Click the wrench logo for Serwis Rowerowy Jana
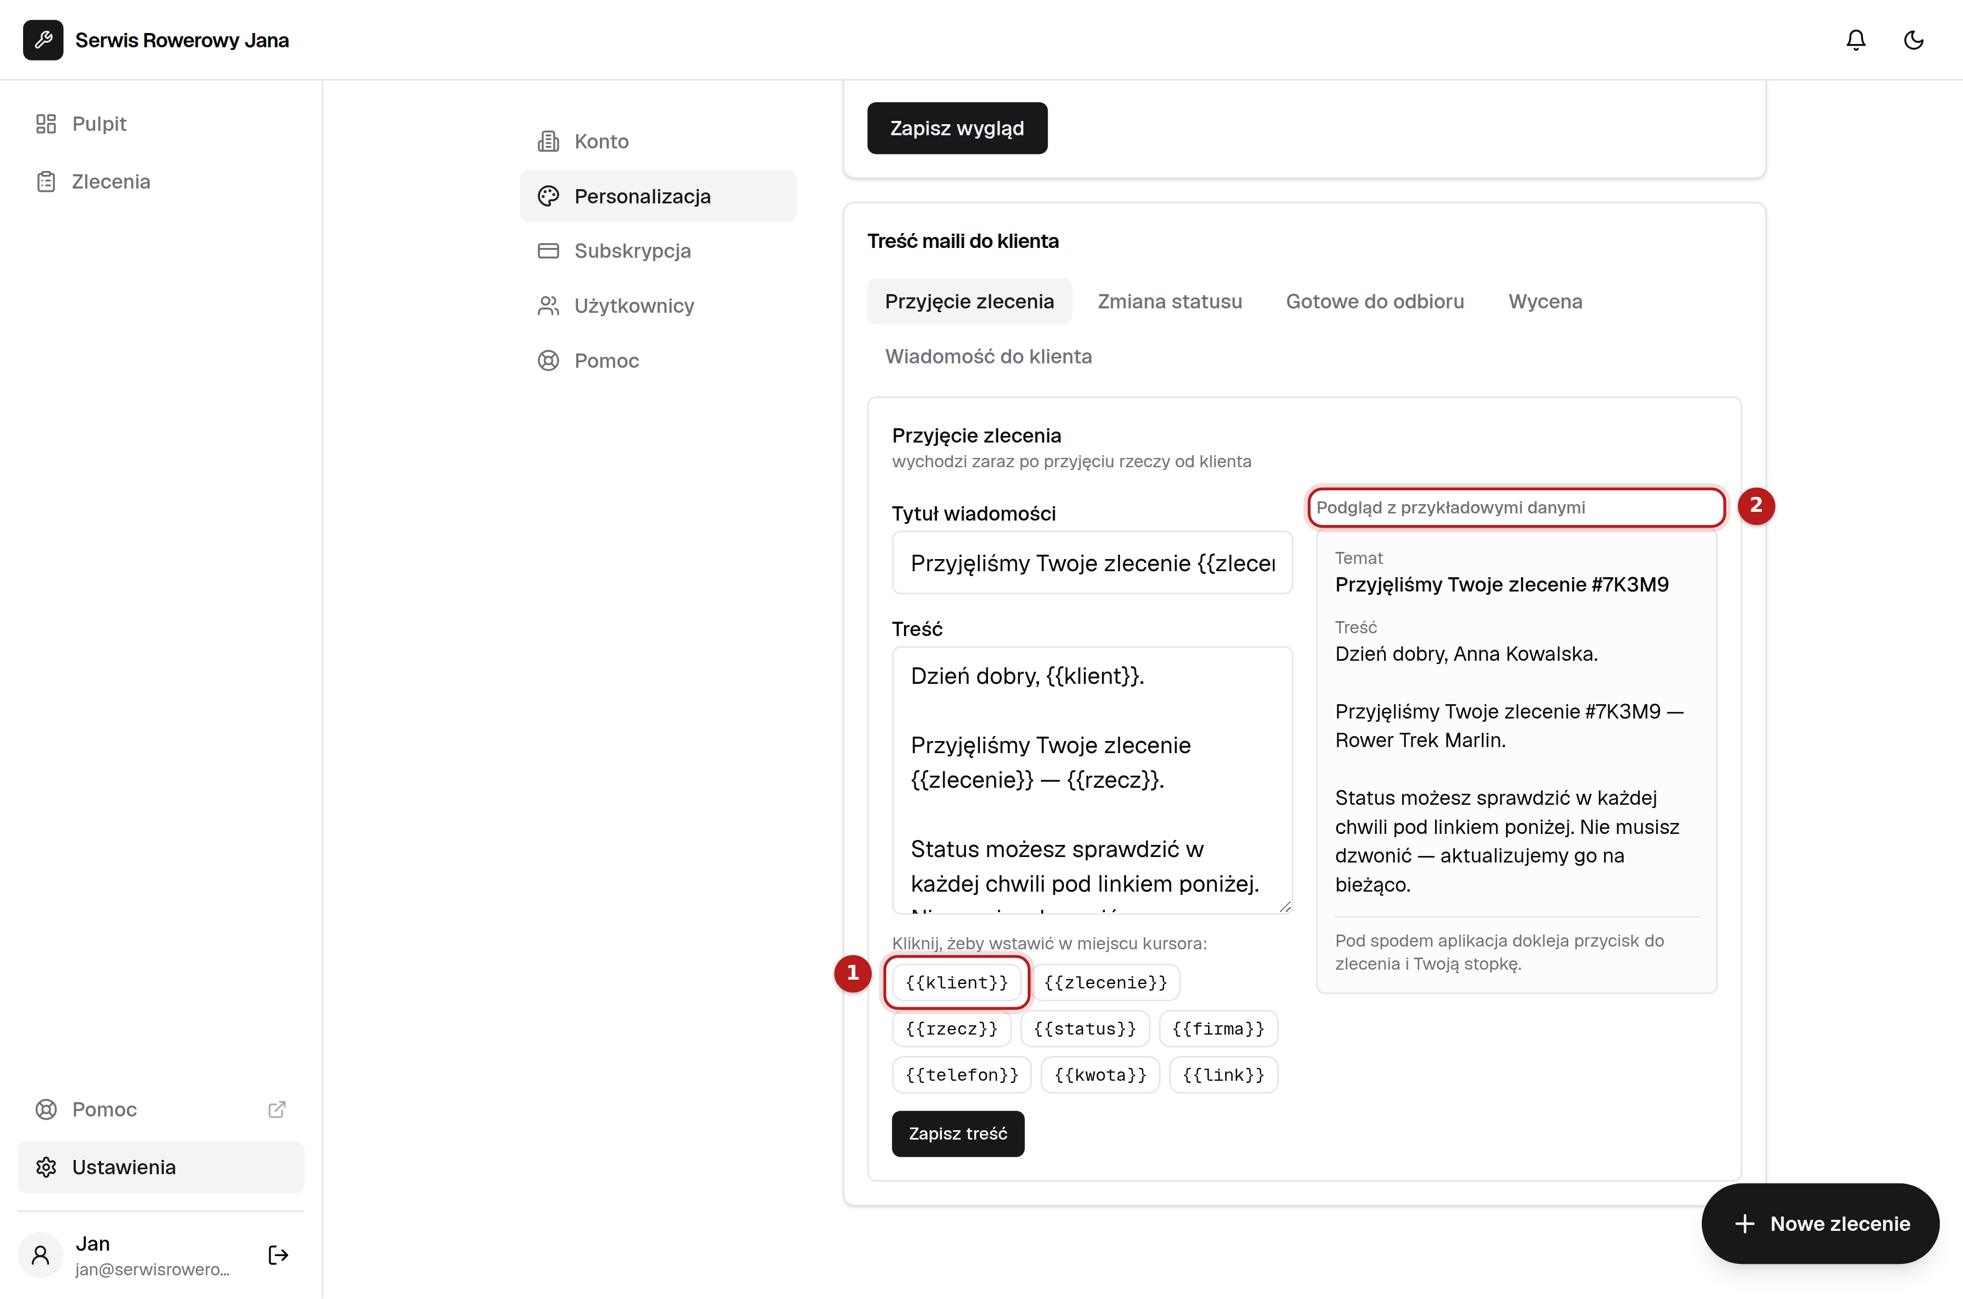 click(43, 40)
